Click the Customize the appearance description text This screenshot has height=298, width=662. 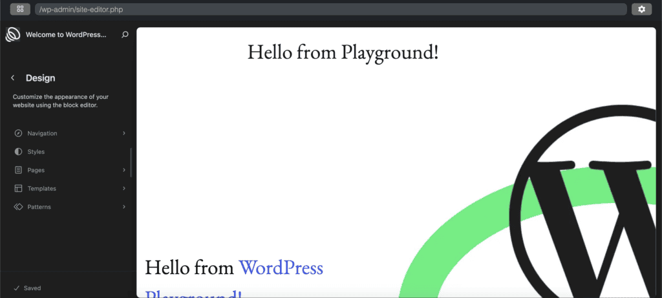coord(61,101)
